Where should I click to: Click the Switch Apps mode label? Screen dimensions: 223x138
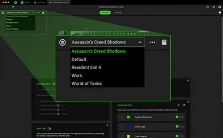(140, 127)
